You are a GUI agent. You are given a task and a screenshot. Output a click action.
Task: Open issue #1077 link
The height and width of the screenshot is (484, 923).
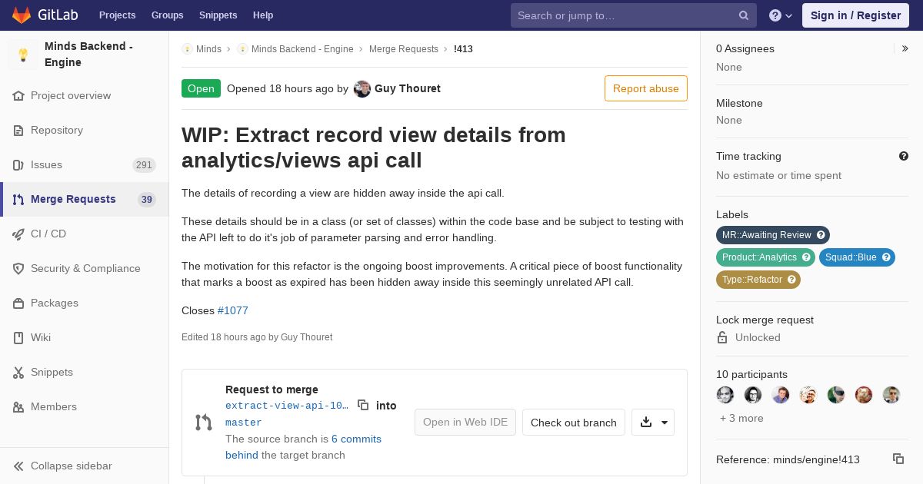tap(232, 310)
